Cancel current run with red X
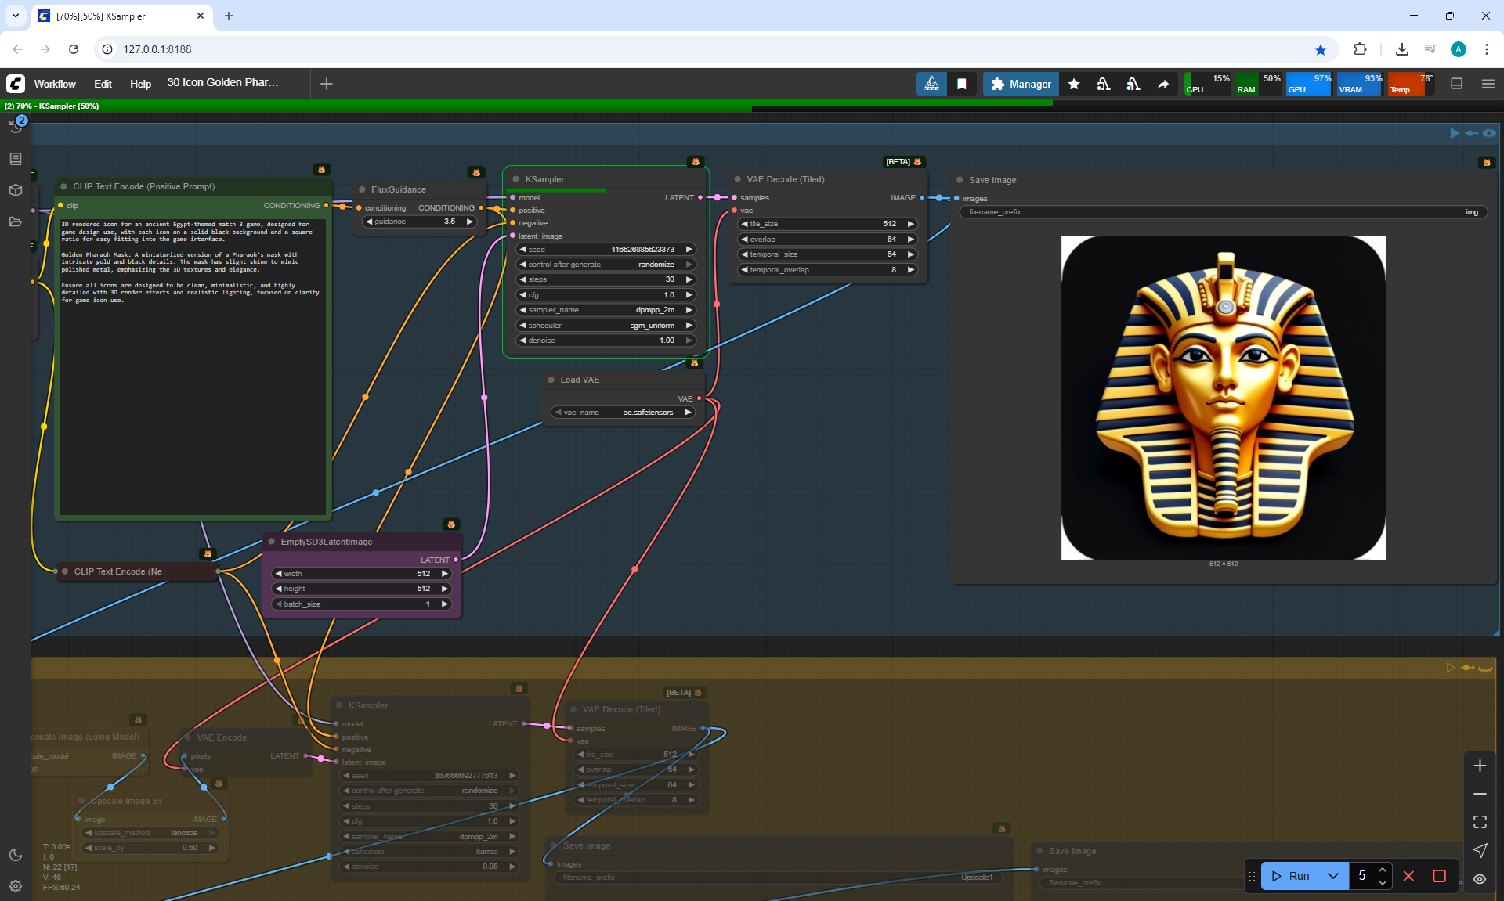The image size is (1504, 901). (1408, 876)
